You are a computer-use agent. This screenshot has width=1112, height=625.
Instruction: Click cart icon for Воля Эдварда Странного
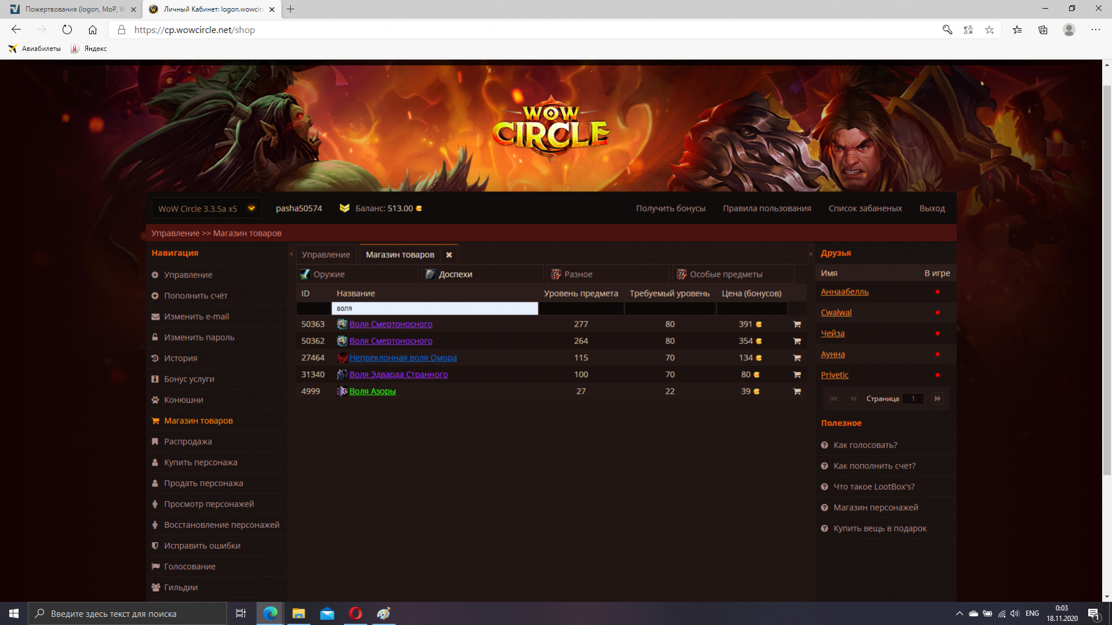tap(797, 375)
